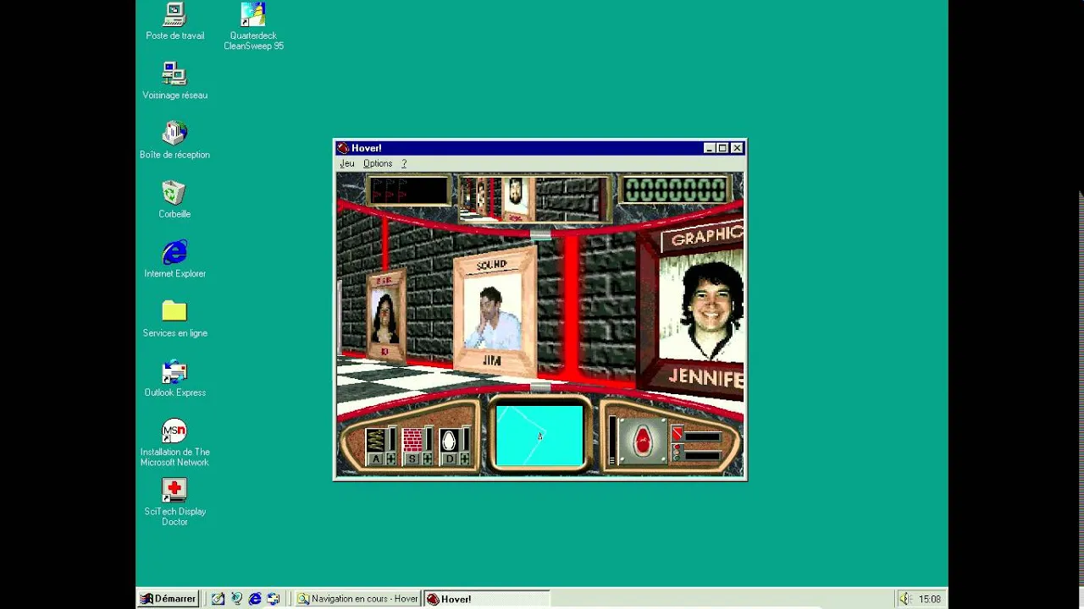Click the captured flags panel

click(408, 190)
